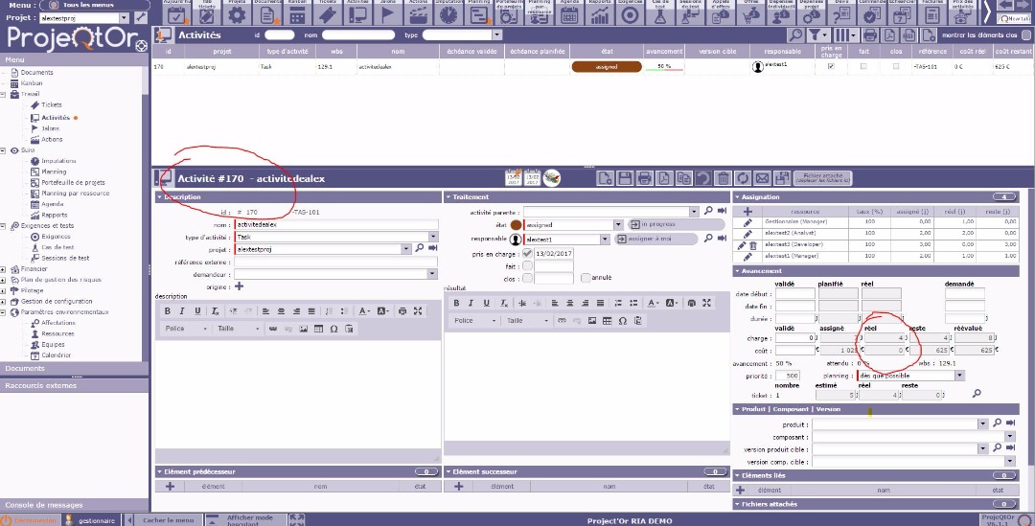Open the list filter funnel icon
The height and width of the screenshot is (526, 1035).
coord(816,34)
